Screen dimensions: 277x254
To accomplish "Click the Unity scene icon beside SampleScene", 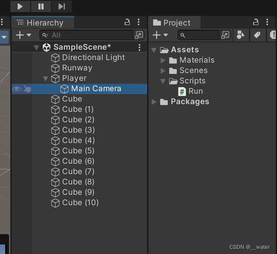I will point(47,48).
